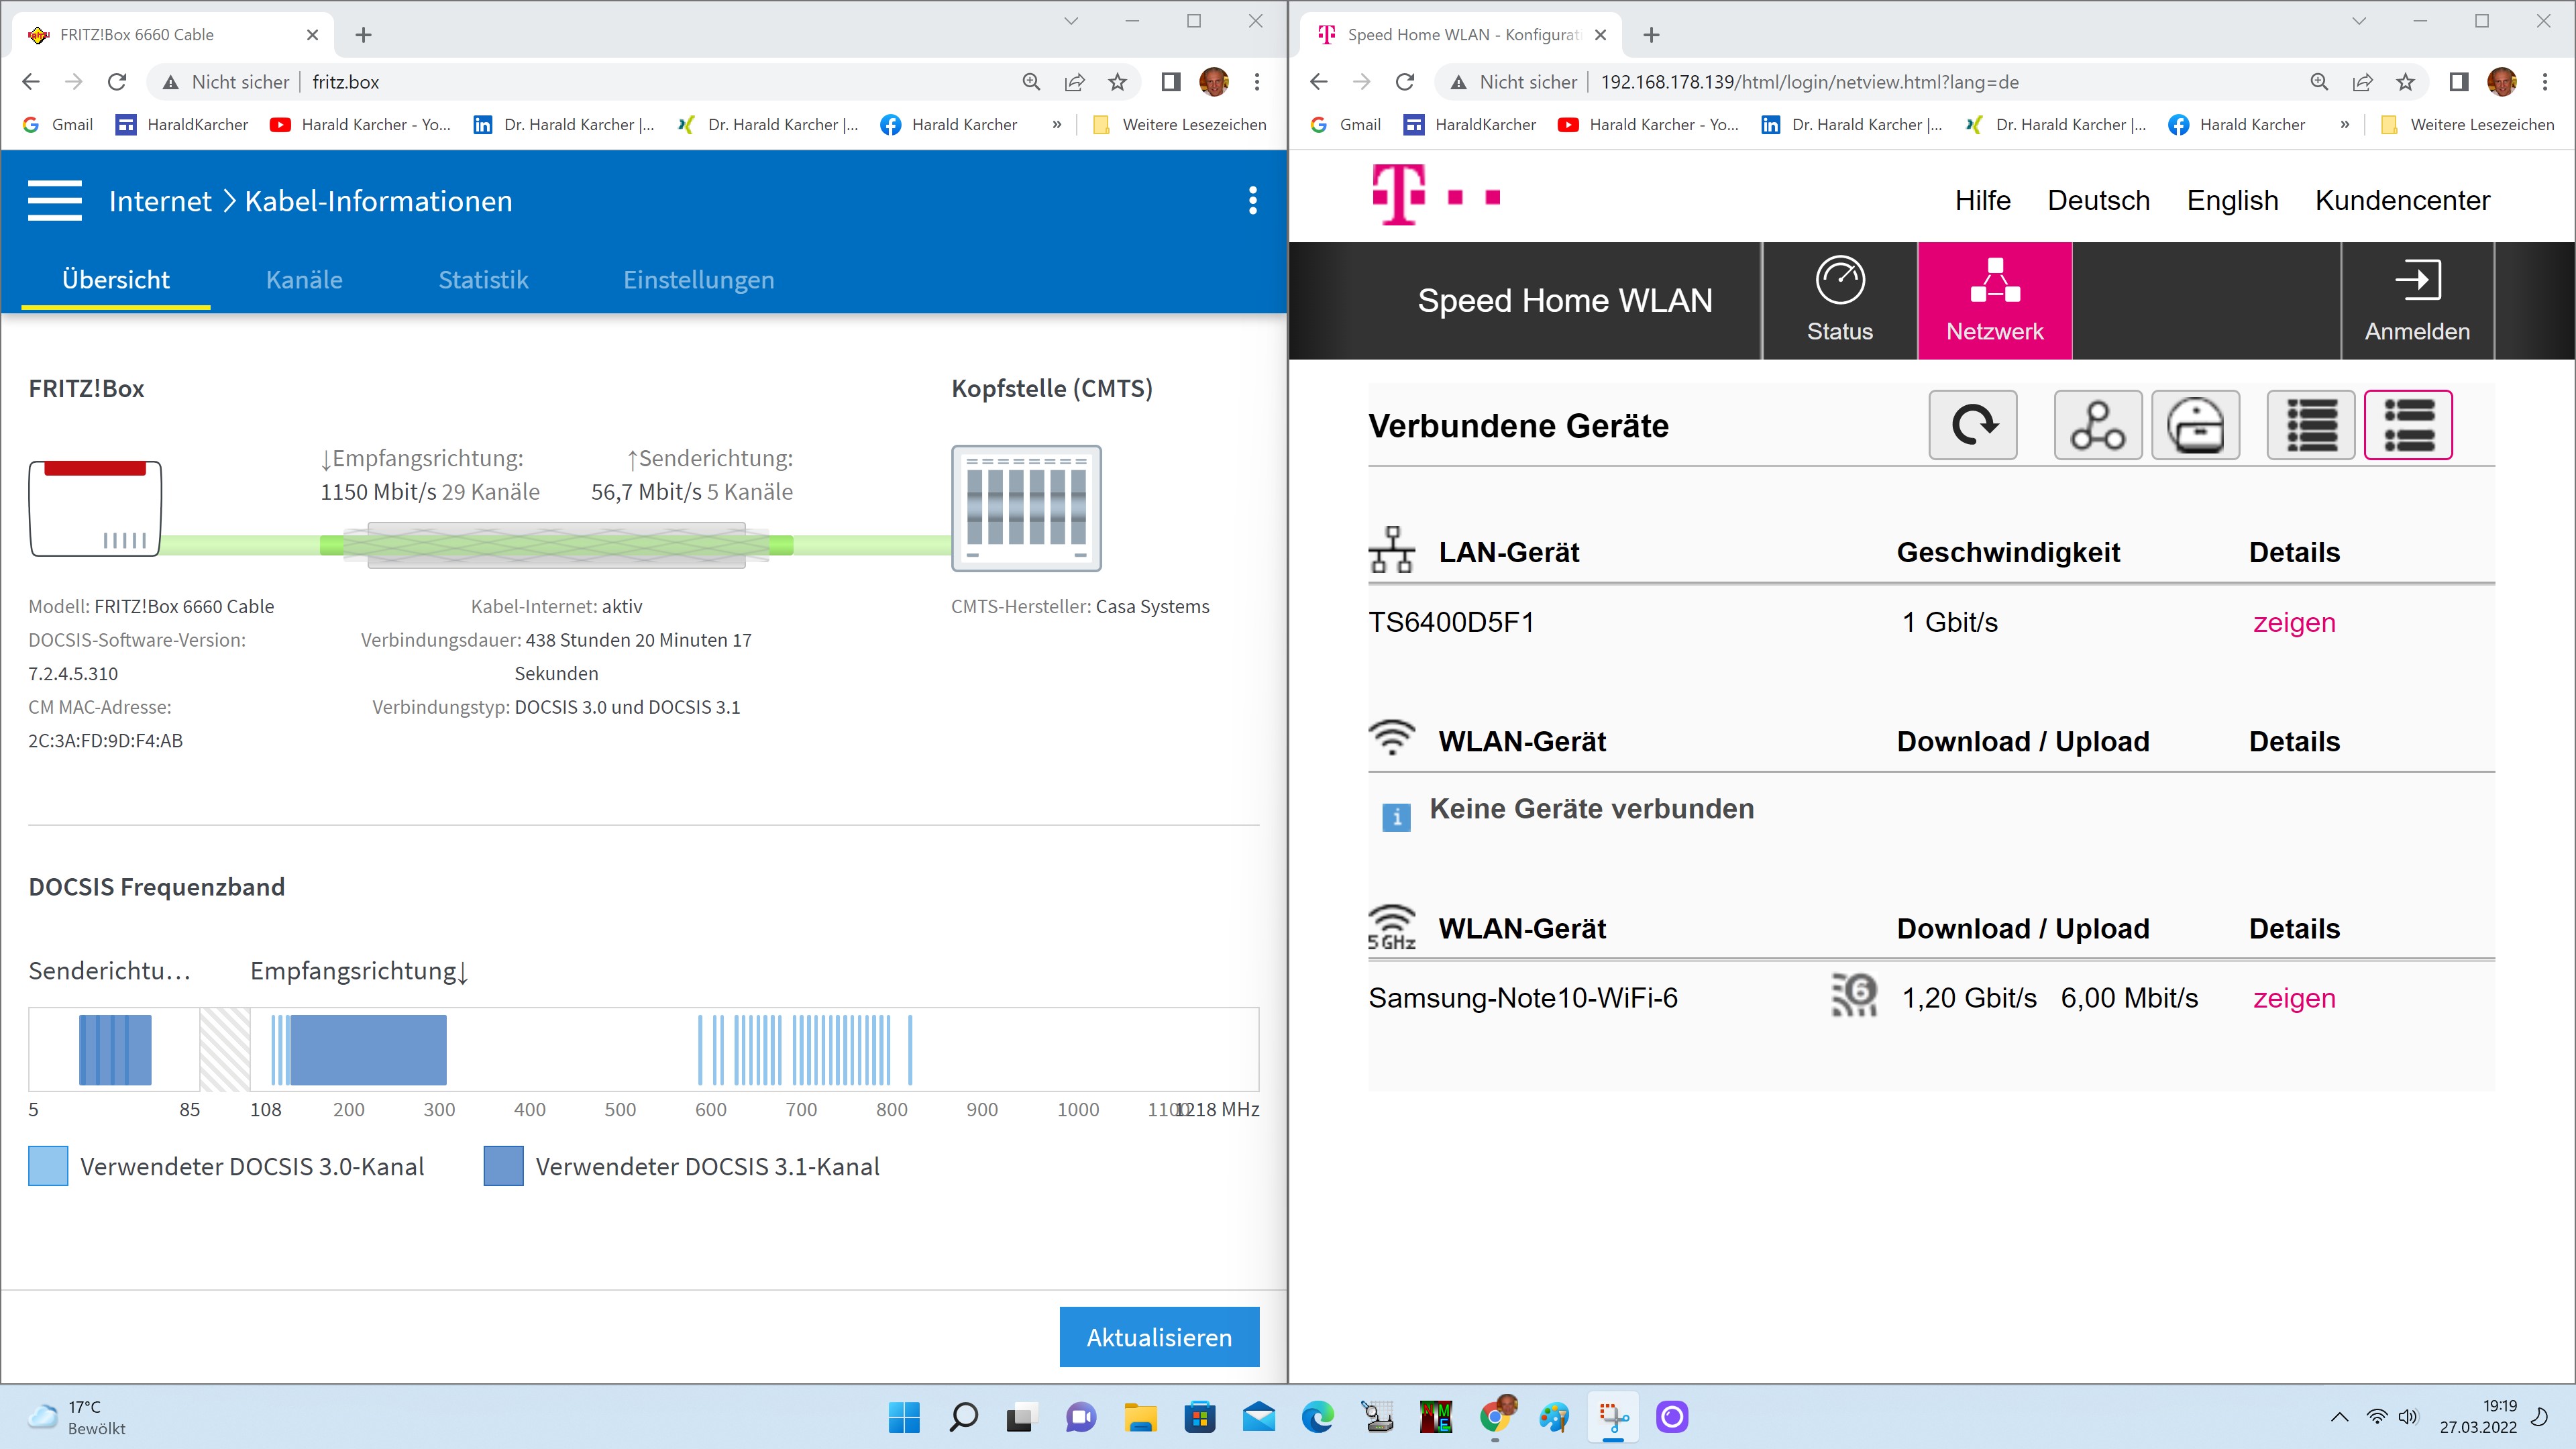
Task: Toggle the highlighted detailed list view icon
Action: (x=2408, y=425)
